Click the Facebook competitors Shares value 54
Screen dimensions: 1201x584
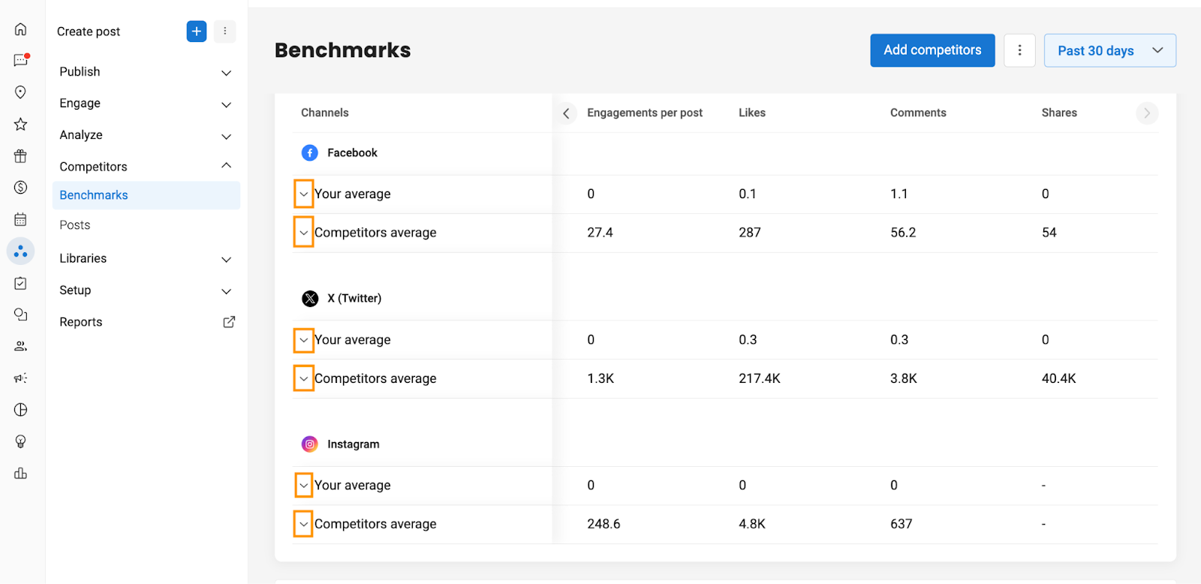[1049, 233]
